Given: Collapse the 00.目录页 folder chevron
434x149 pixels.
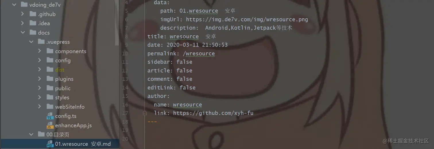Looking at the screenshot, I should [31, 134].
